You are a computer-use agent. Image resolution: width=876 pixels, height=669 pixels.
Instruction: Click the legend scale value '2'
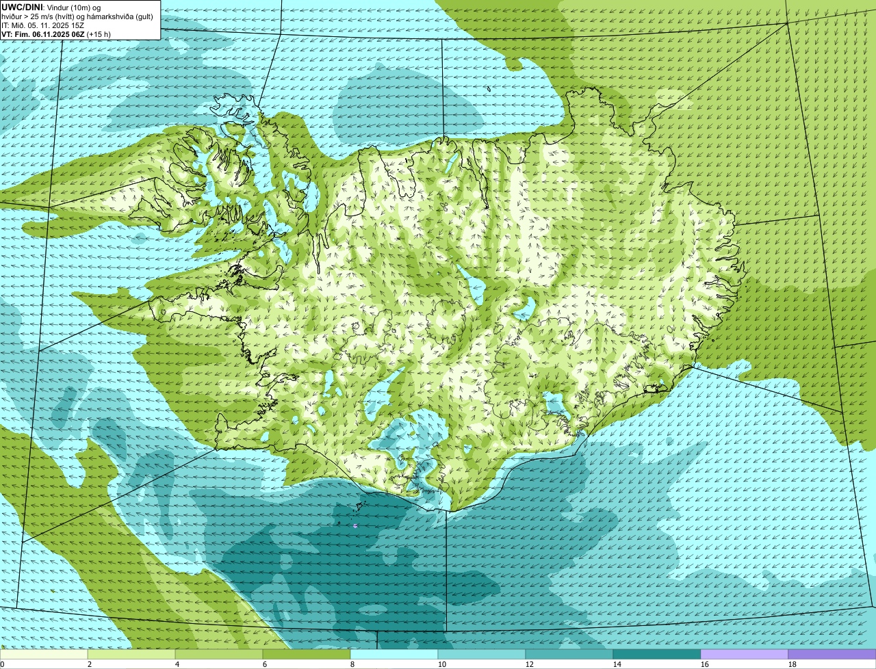point(90,664)
